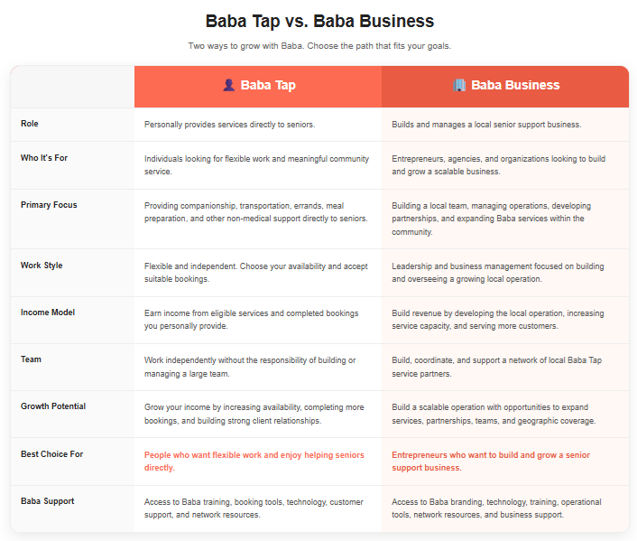Click the Best Choice For row label
Viewport: 637px width, 541px height.
click(52, 454)
